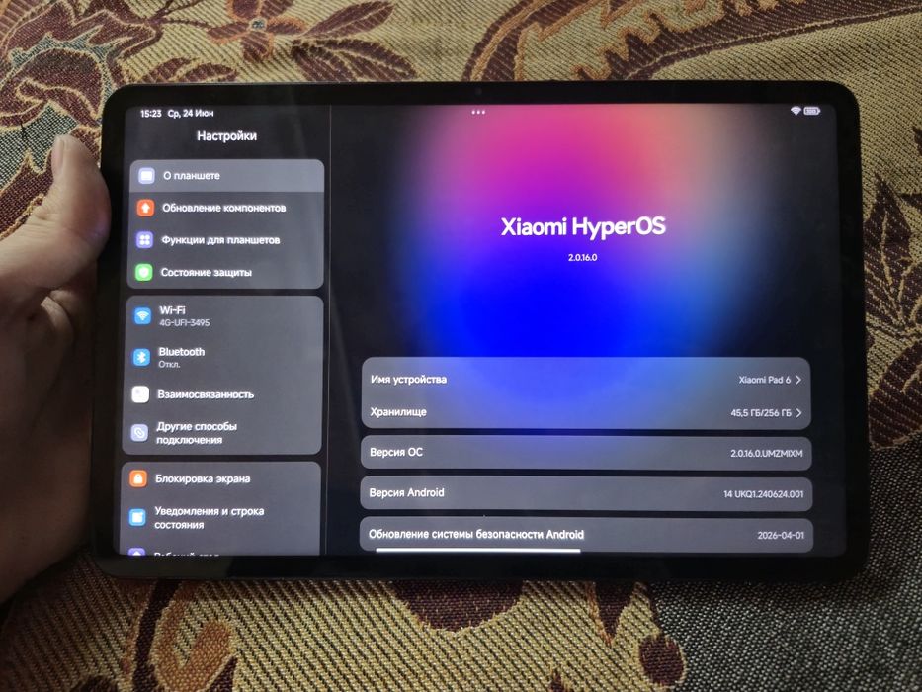Tap the Xiaomi Pad 6 device name value

pyautogui.click(x=765, y=380)
